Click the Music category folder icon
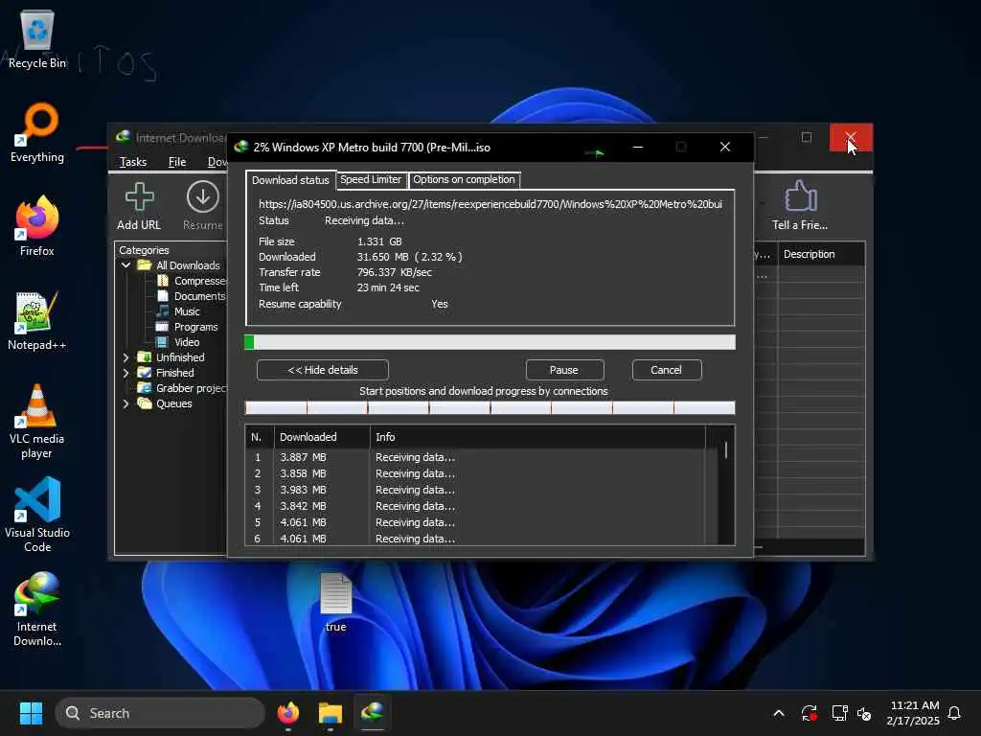Screen dimensions: 981x736 163,311
